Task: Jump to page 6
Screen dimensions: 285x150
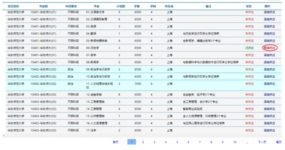Action: 189,142
